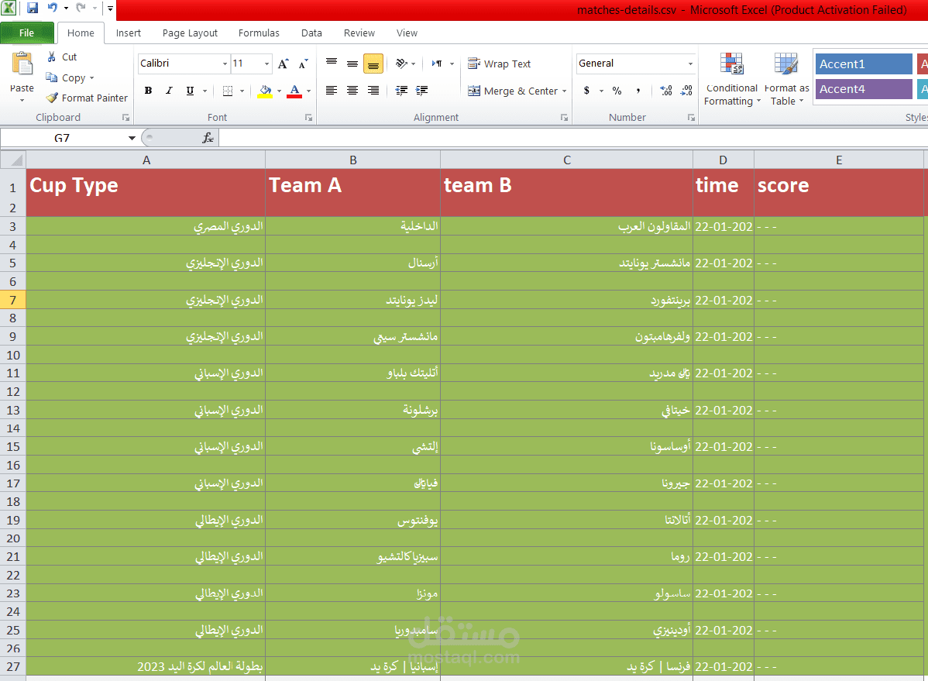Click the Orientation icon
Image resolution: width=928 pixels, height=681 pixels.
tap(401, 64)
